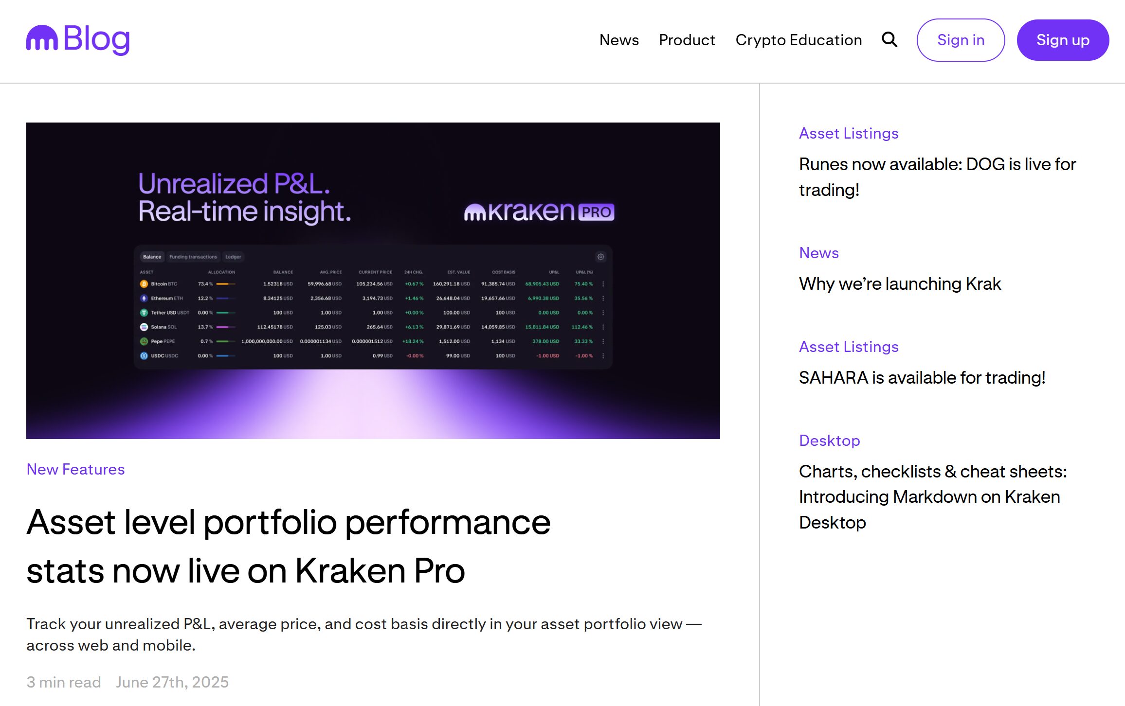The height and width of the screenshot is (706, 1125).
Task: Click the June 27th, 2025 date
Action: [172, 682]
